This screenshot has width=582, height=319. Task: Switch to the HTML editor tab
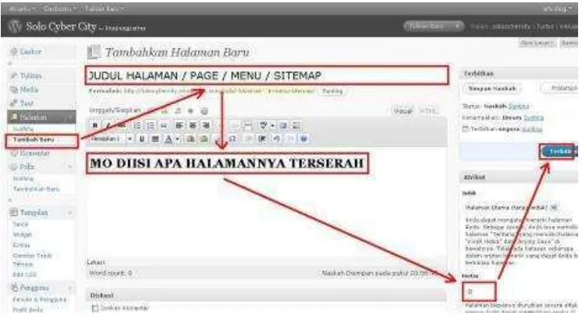pyautogui.click(x=428, y=111)
